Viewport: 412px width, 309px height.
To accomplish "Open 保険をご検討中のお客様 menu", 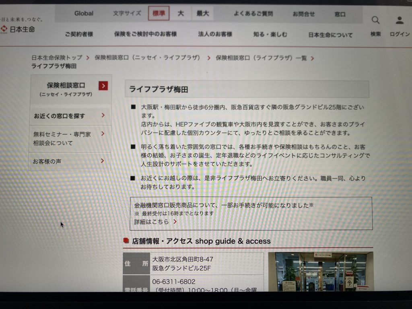I will pyautogui.click(x=145, y=34).
